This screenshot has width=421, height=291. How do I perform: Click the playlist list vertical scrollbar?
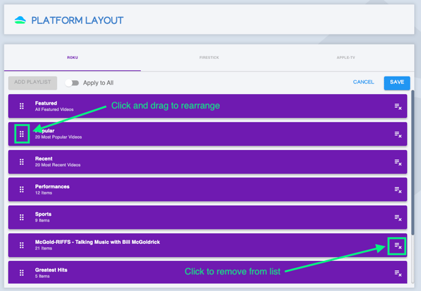pyautogui.click(x=413, y=157)
